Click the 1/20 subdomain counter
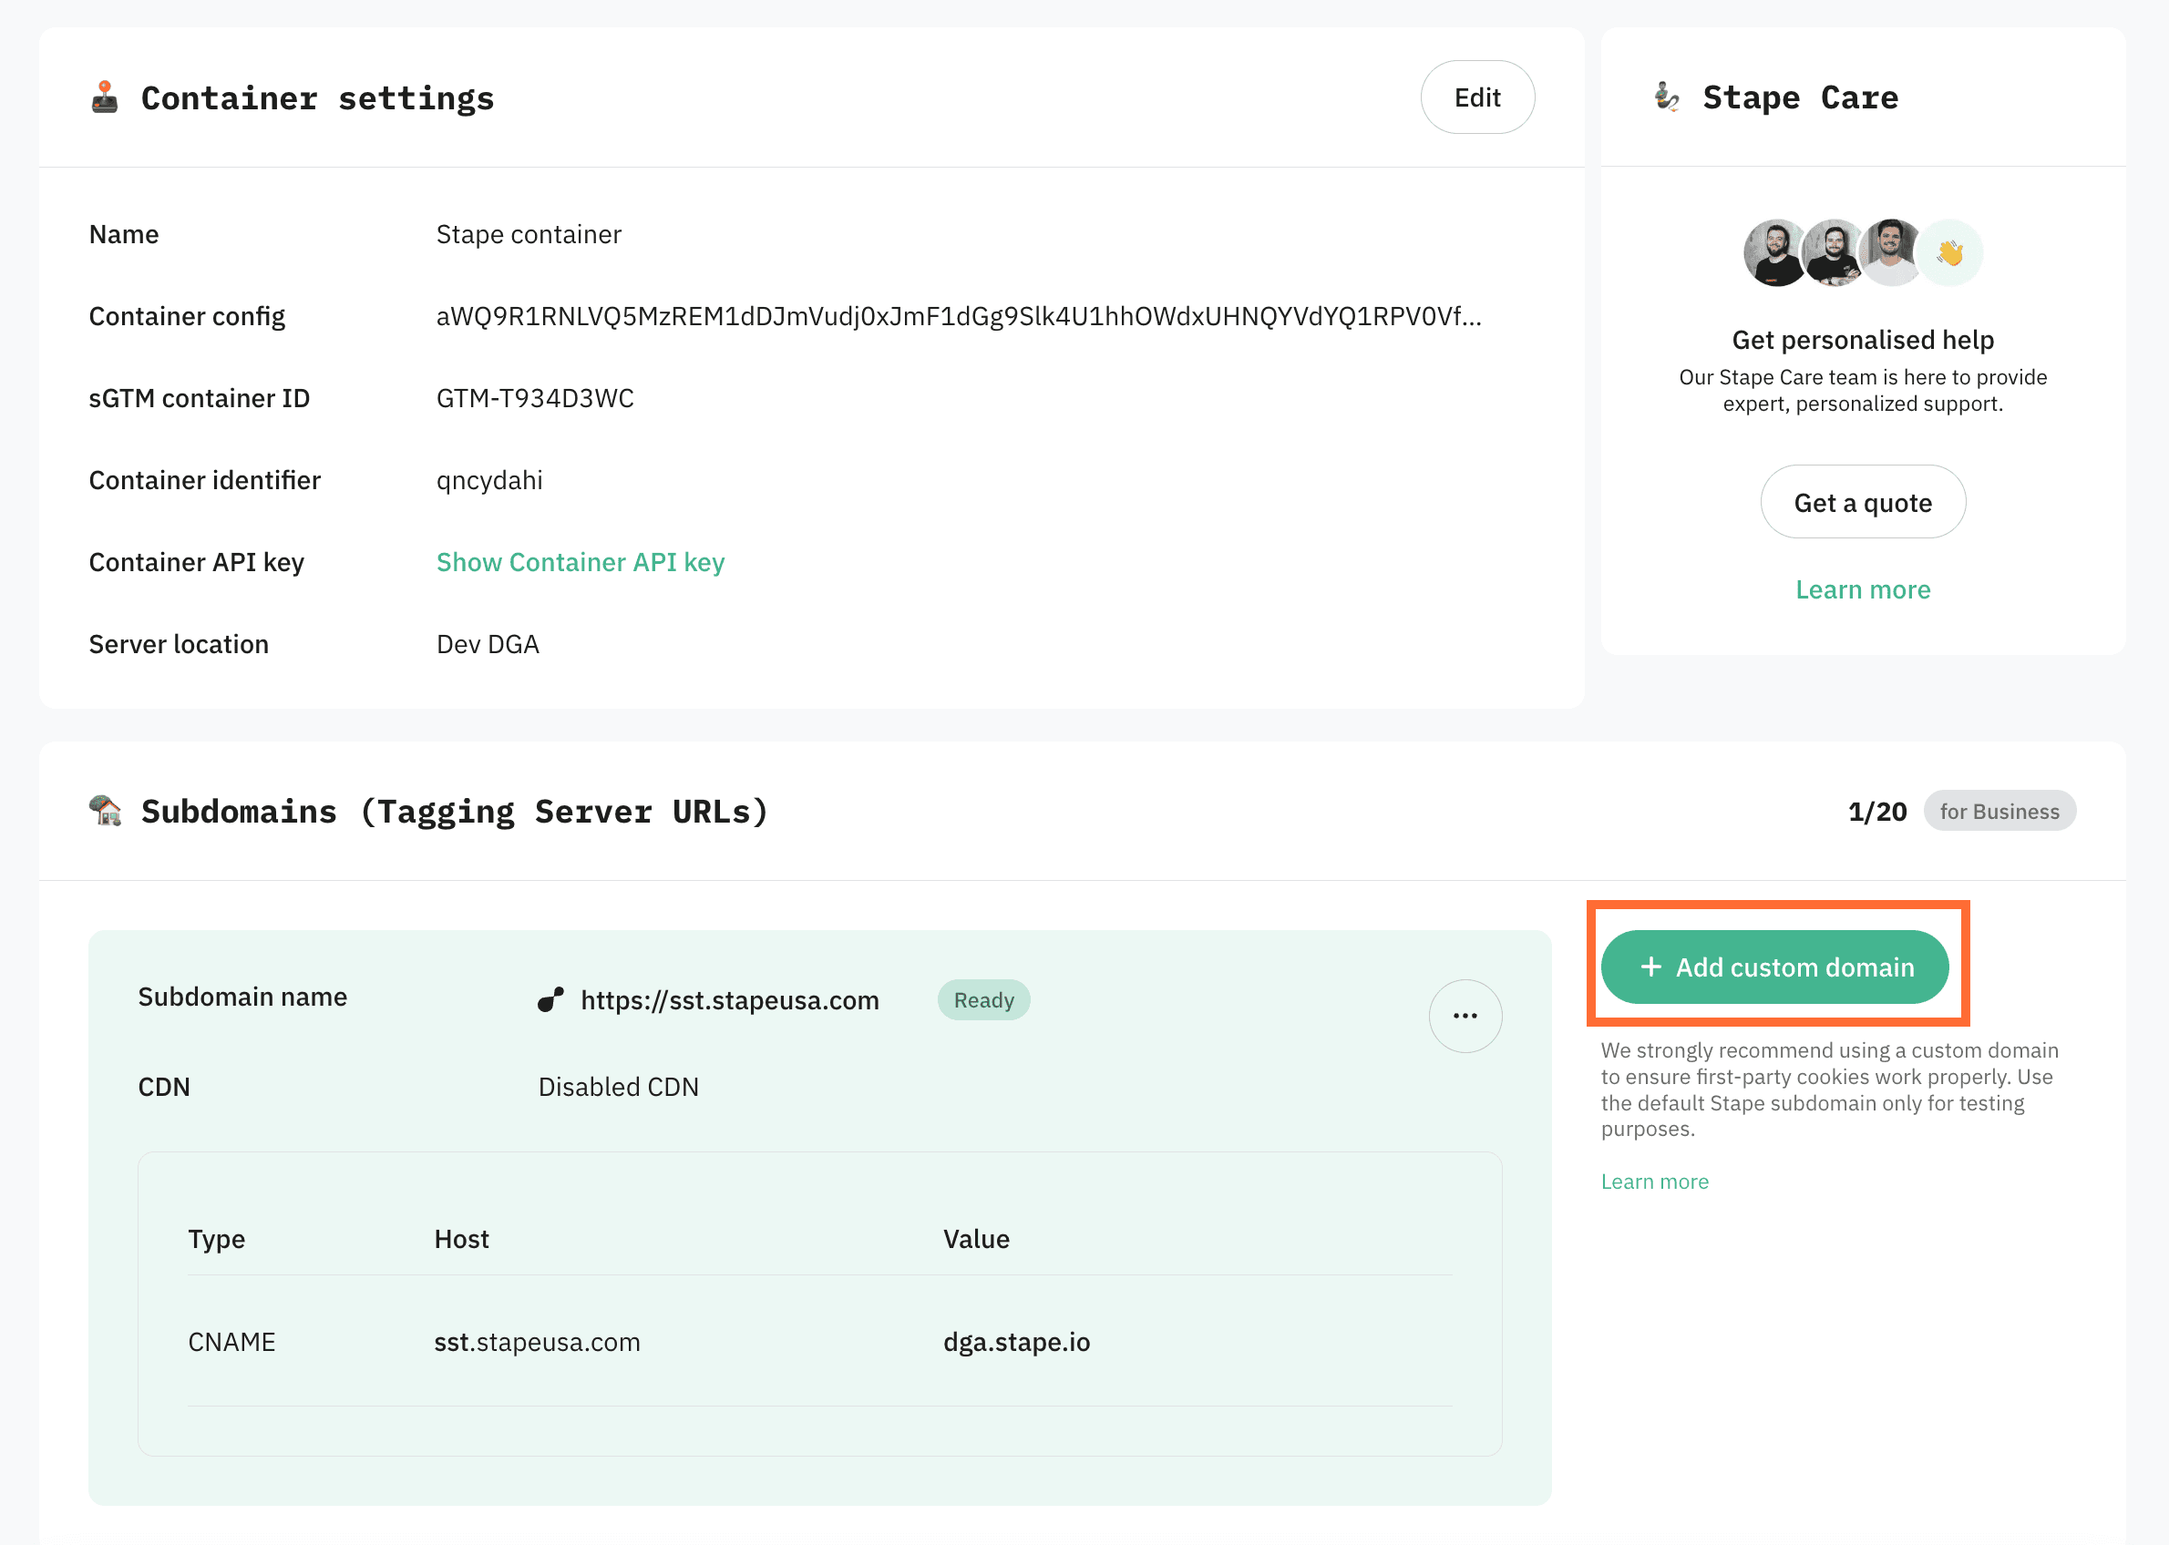 point(1876,811)
